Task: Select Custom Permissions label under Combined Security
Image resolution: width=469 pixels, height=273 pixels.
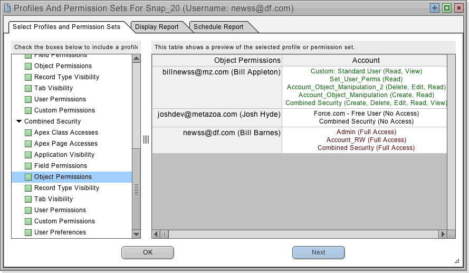Action: 64,221
